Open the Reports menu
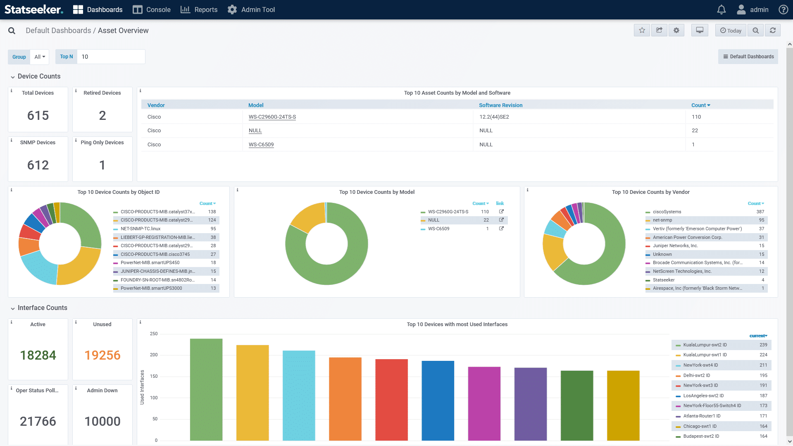This screenshot has height=446, width=793. [199, 10]
